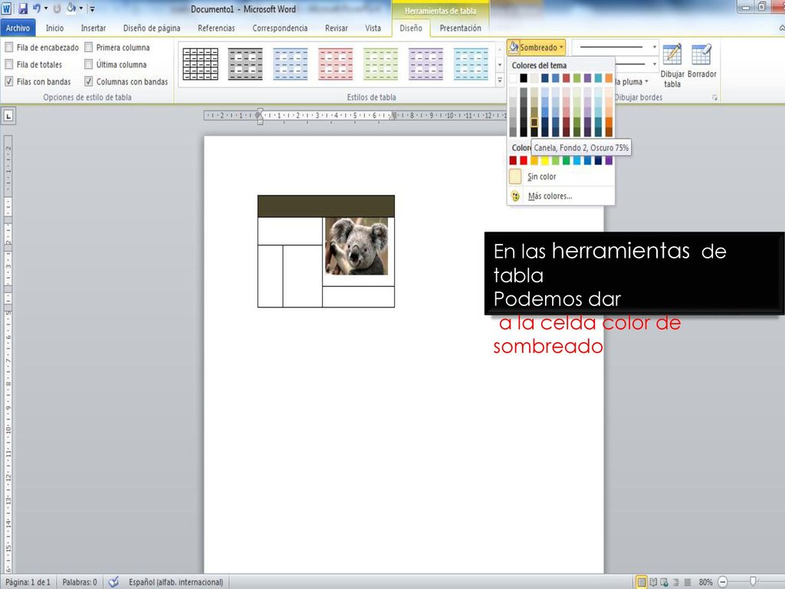
Task: Enable the Fila de encabezado checkbox
Action: click(9, 47)
